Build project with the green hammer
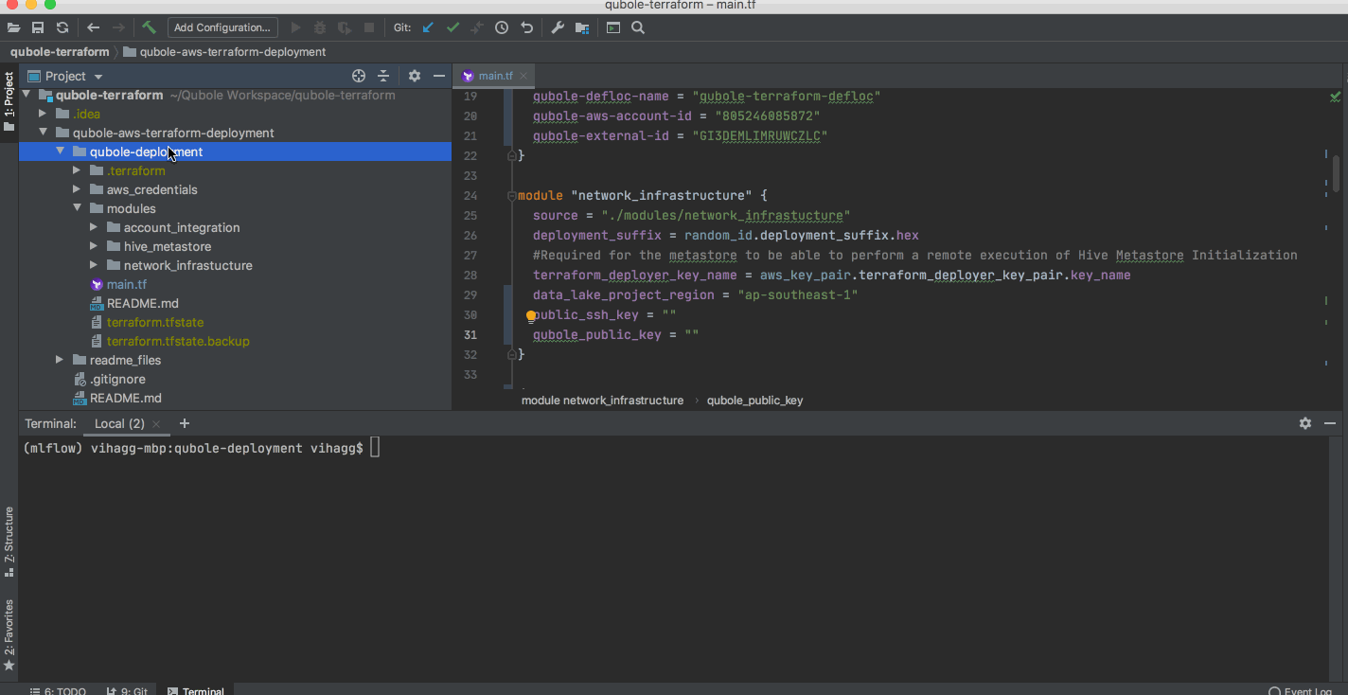Viewport: 1348px width, 695px height. coord(149,27)
